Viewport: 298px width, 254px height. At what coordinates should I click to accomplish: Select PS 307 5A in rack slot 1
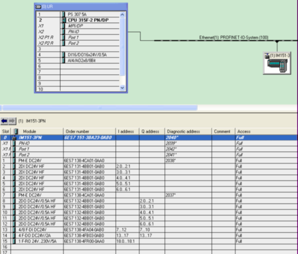(x=77, y=14)
